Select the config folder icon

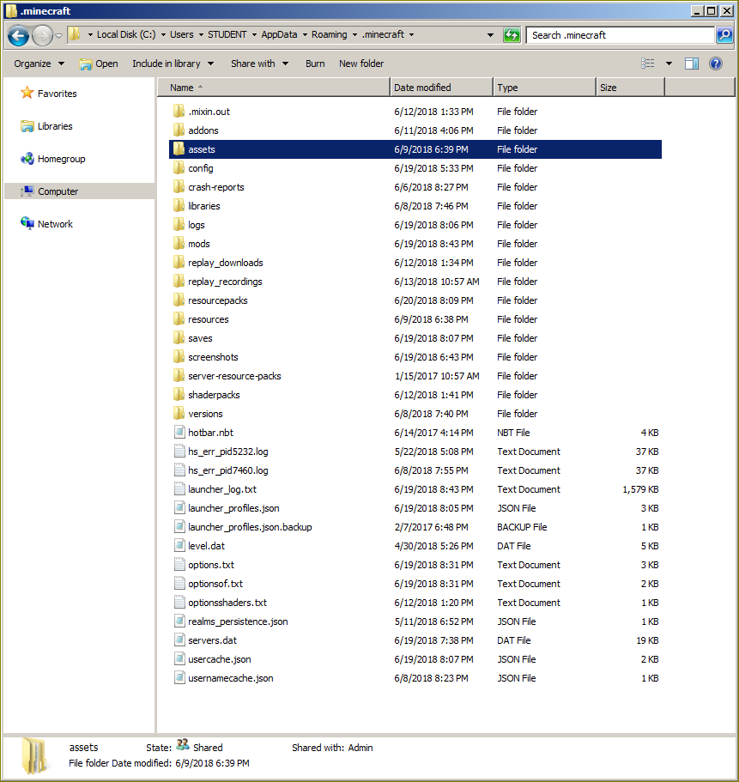pyautogui.click(x=179, y=167)
